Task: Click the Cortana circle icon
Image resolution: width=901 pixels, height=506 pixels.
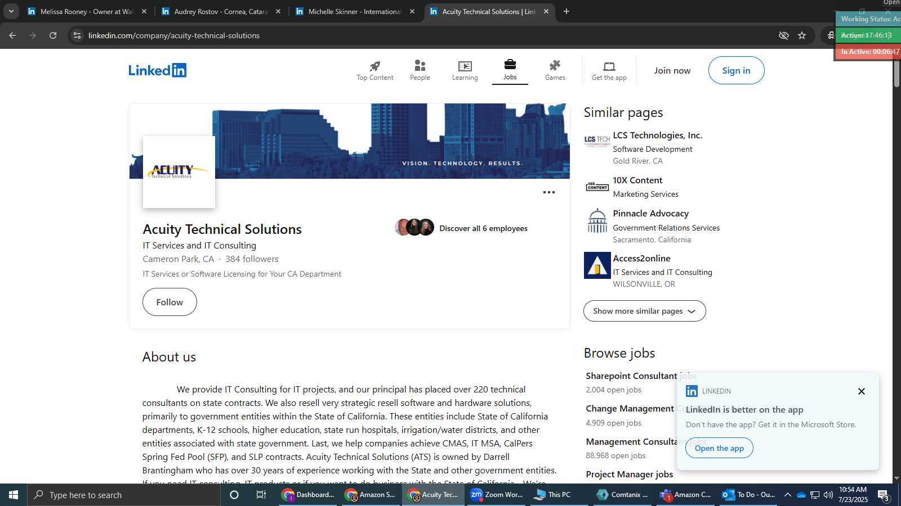Action: point(234,495)
